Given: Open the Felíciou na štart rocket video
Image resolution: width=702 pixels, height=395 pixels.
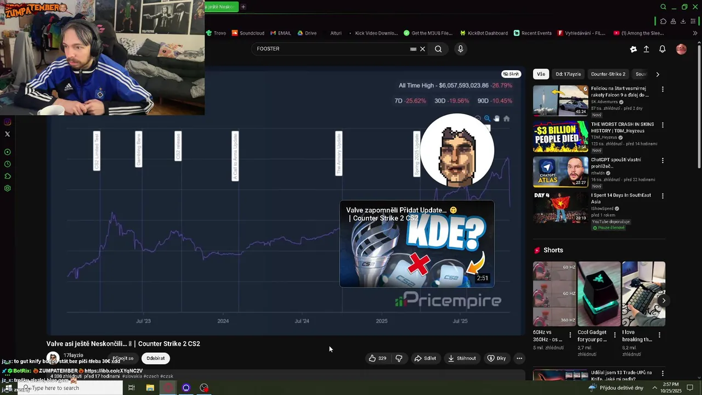Looking at the screenshot, I should 561,100.
